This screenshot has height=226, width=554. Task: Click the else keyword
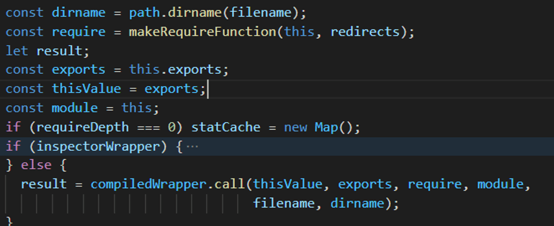(x=36, y=165)
